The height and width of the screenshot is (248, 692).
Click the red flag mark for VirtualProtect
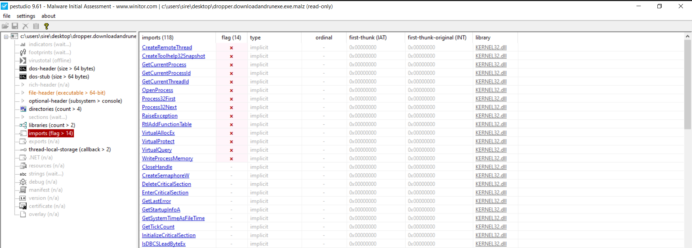(x=231, y=142)
